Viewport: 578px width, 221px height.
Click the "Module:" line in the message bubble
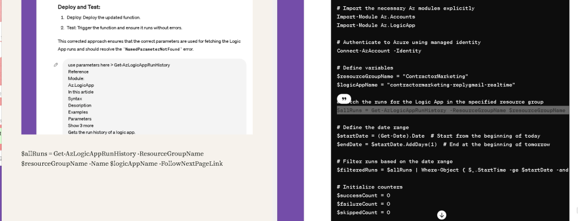pos(76,79)
